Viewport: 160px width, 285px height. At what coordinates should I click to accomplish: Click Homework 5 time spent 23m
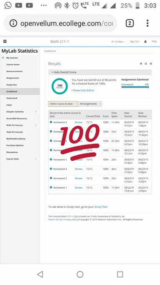click(x=114, y=160)
